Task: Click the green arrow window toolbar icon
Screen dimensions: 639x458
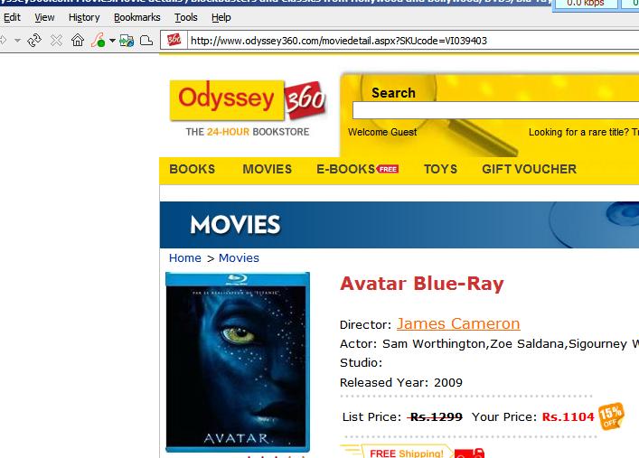Action: [127, 41]
